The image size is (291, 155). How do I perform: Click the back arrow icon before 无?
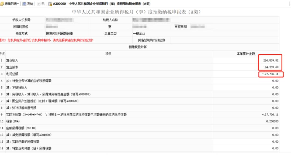pos(39,4)
